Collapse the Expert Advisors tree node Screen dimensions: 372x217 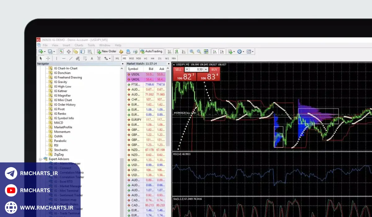coord(40,159)
